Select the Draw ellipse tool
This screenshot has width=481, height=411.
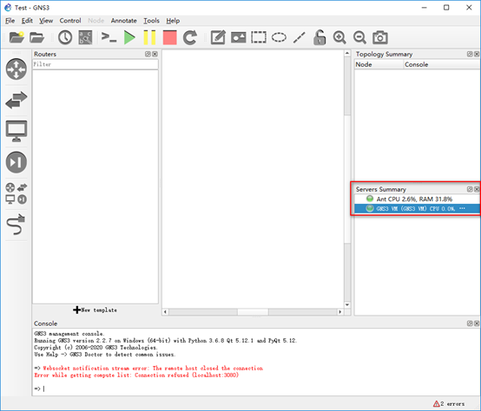pyautogui.click(x=279, y=37)
